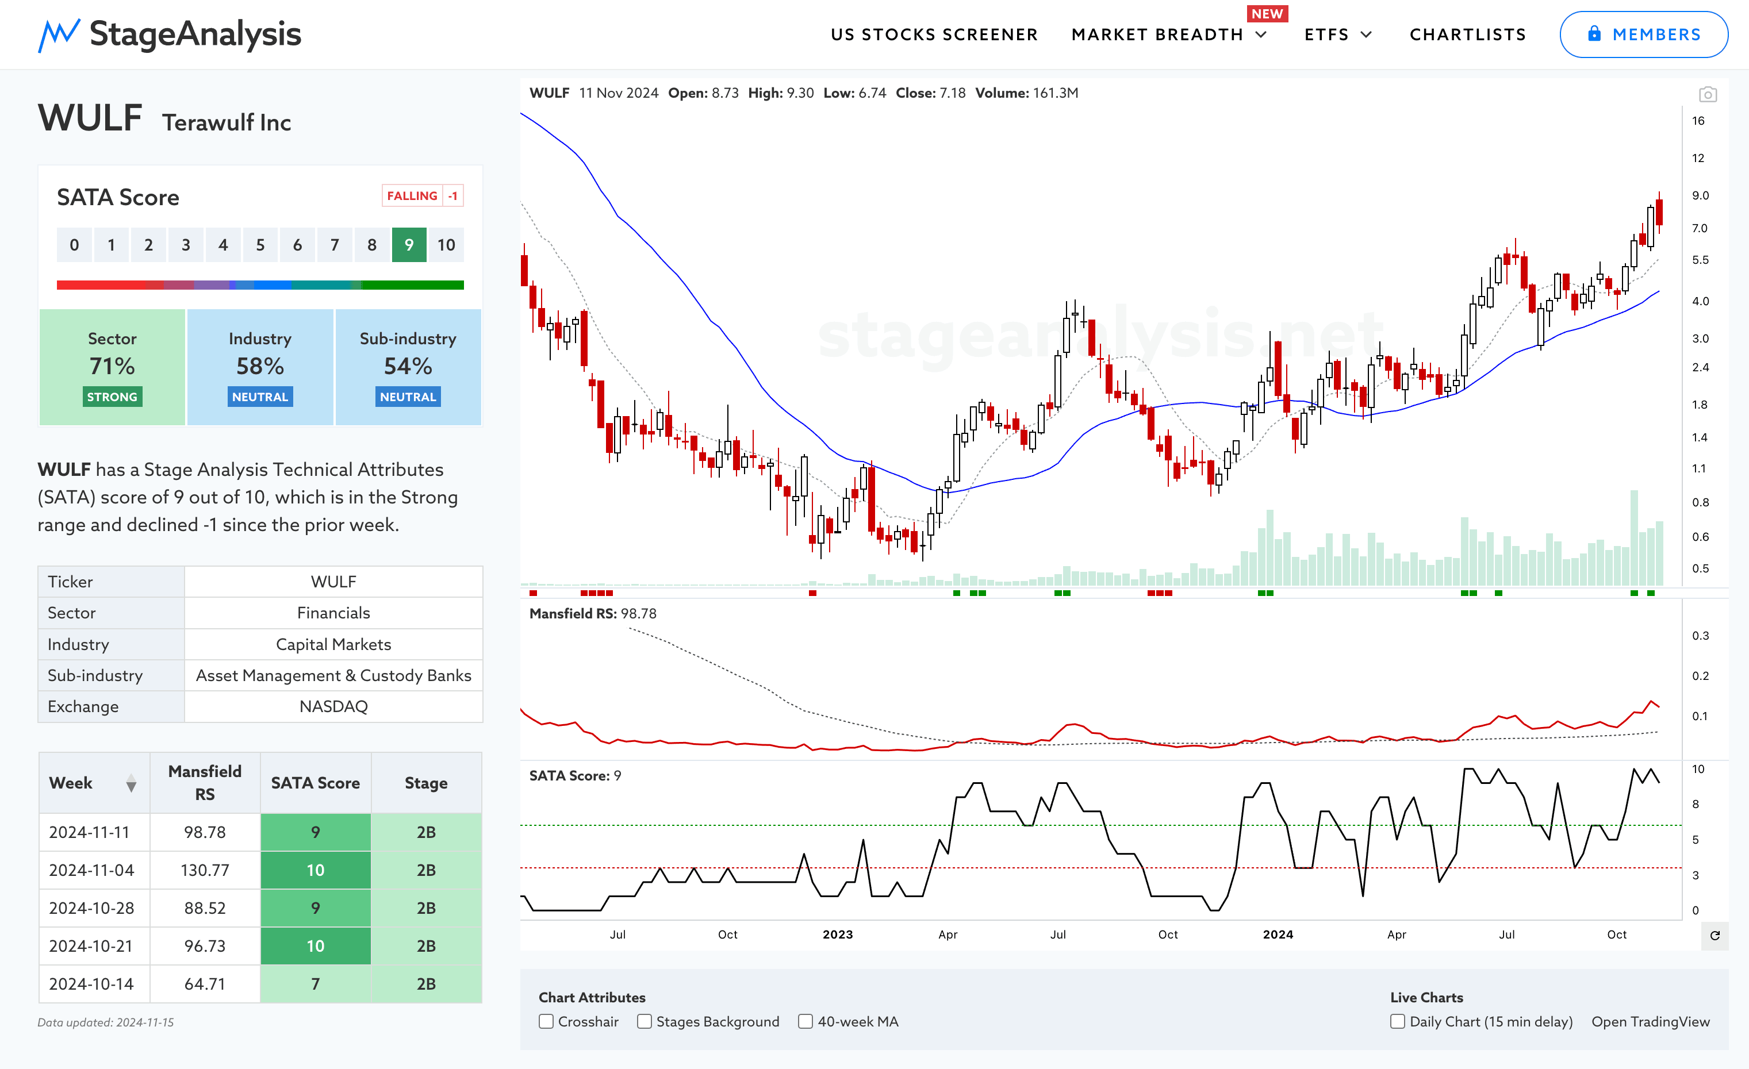Screen dimensions: 1749x1069
Task: Click the NASDAQ exchange value
Action: pos(333,706)
